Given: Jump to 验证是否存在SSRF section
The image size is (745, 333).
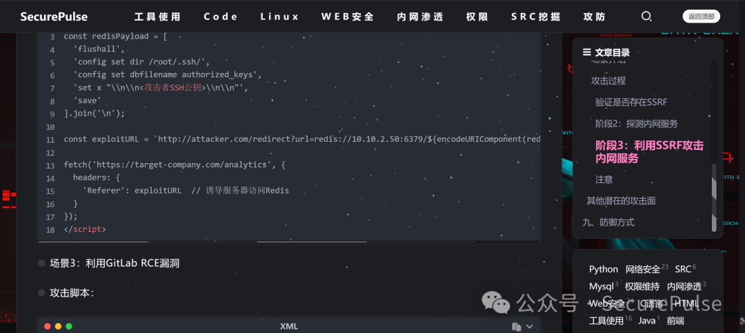Looking at the screenshot, I should coord(631,102).
